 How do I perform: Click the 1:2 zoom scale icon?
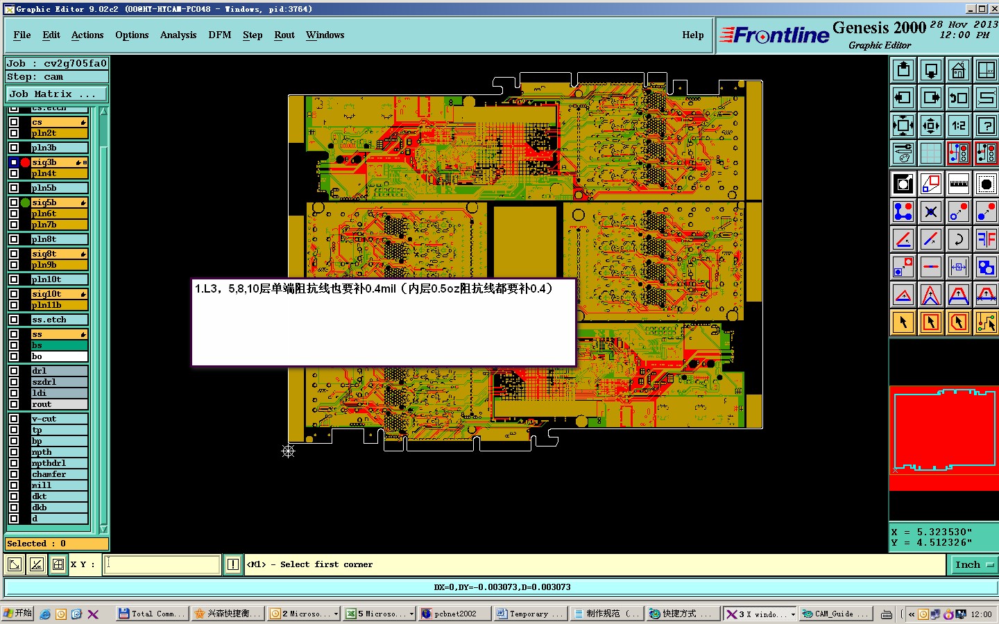click(959, 125)
